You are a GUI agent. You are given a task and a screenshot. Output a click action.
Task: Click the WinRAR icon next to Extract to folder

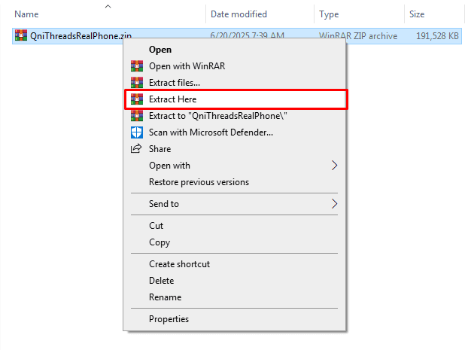coord(136,116)
